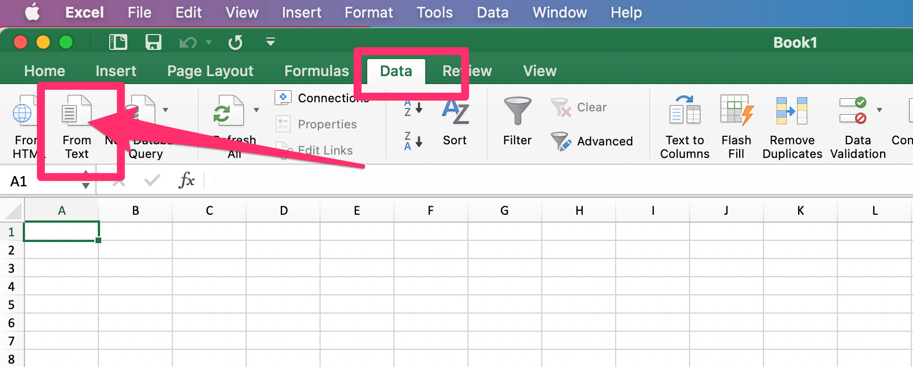Image resolution: width=913 pixels, height=367 pixels.
Task: Click the Filter funnel icon
Action: tap(517, 111)
